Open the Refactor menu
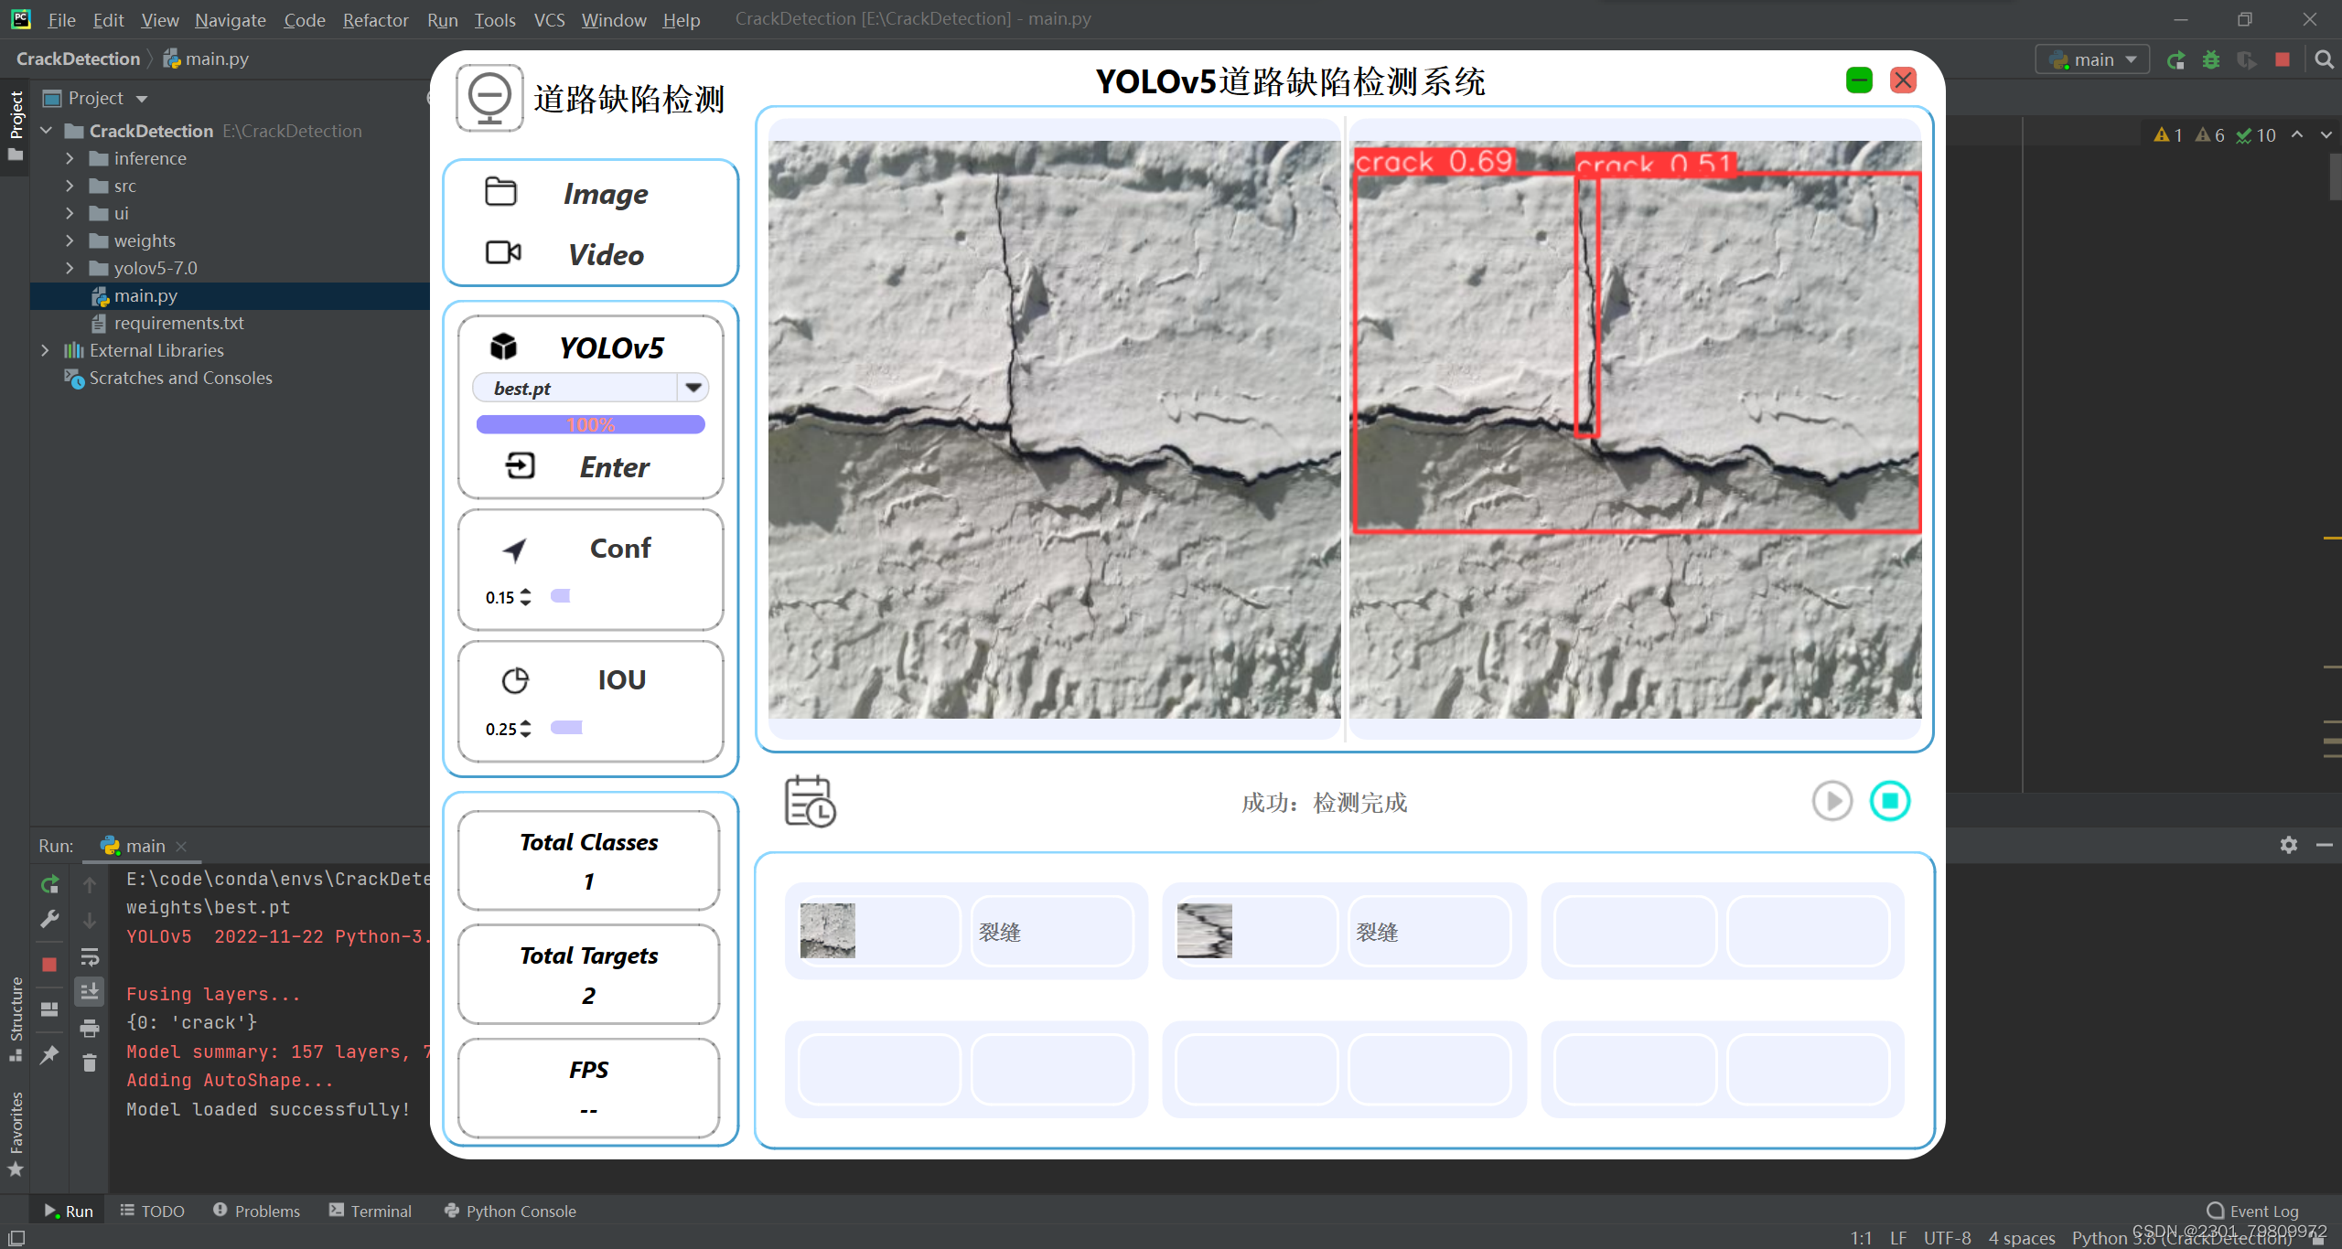Viewport: 2342px width, 1249px height. [x=375, y=19]
